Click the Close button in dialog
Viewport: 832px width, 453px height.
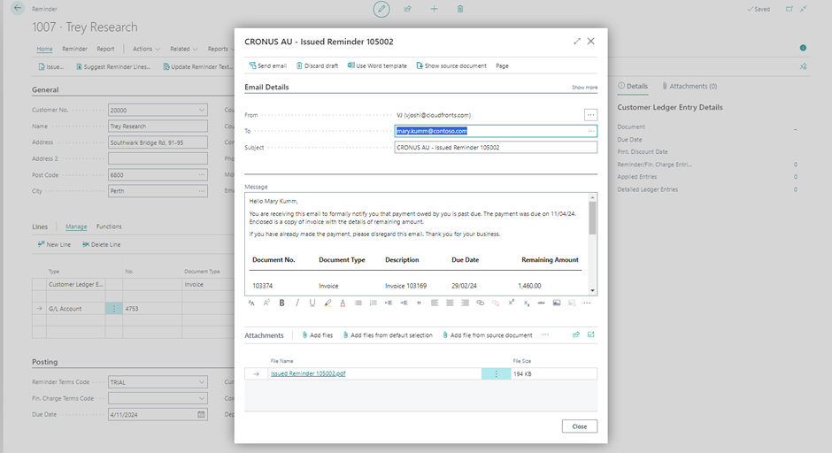580,426
